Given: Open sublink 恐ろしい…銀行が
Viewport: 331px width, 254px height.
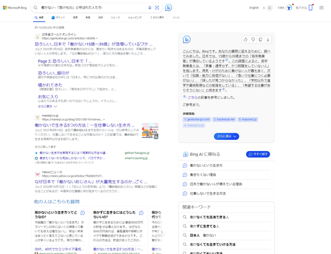Looking at the screenshot, I should [x=54, y=73].
